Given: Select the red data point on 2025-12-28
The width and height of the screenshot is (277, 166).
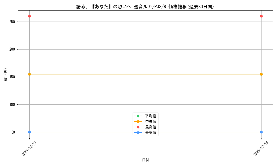Looking at the screenshot, I should 261,16.
